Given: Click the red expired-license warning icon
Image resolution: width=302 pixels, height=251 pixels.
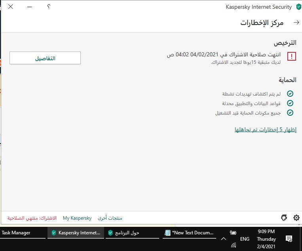Looking at the screenshot, I should pyautogui.click(x=292, y=57).
